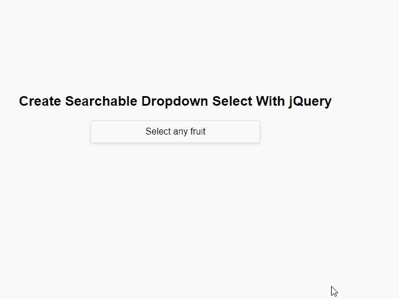Click the right edge of the fruit dropdown
399x299 pixels.
257,132
